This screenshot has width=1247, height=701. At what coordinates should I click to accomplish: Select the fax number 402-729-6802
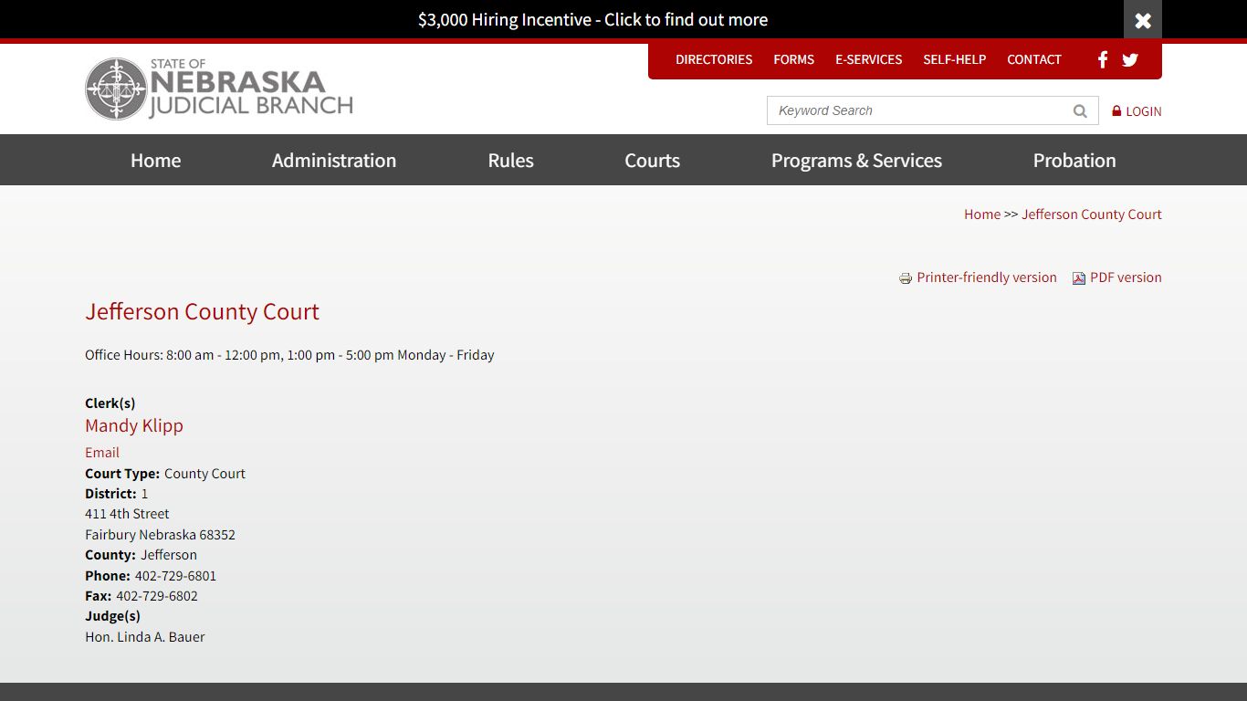coord(157,596)
